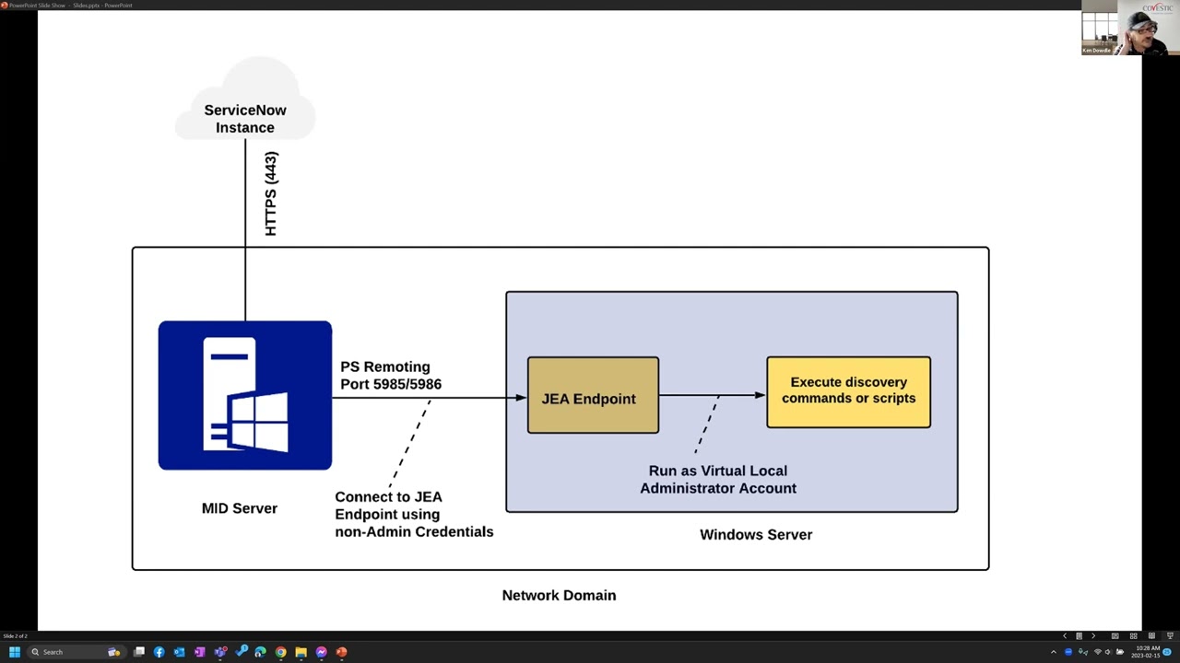This screenshot has height=663, width=1180.
Task: Open clock showing 10:28 AM
Action: click(x=1146, y=652)
